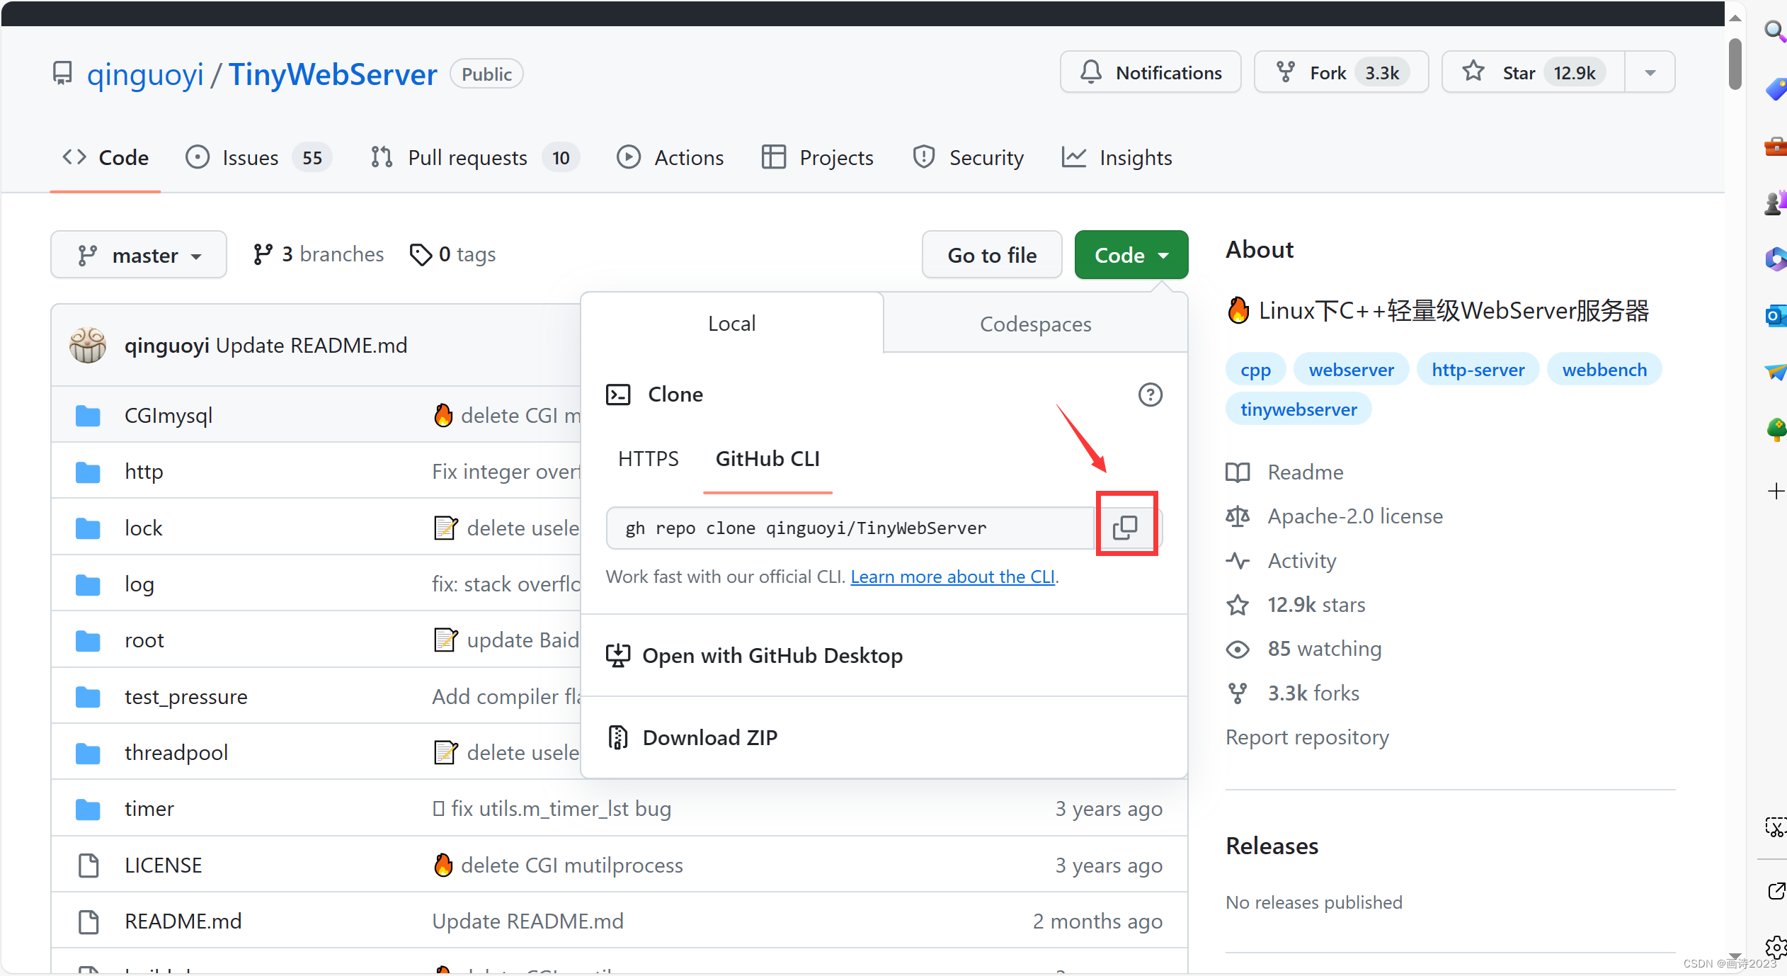This screenshot has width=1787, height=976.
Task: Switch to the Codespaces tab
Action: tap(1035, 324)
